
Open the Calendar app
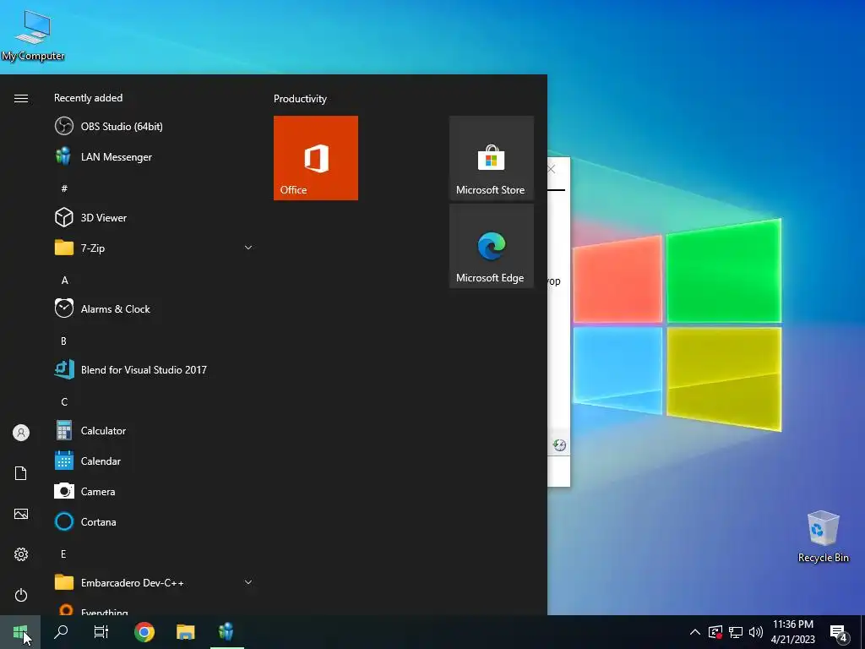click(x=154, y=461)
